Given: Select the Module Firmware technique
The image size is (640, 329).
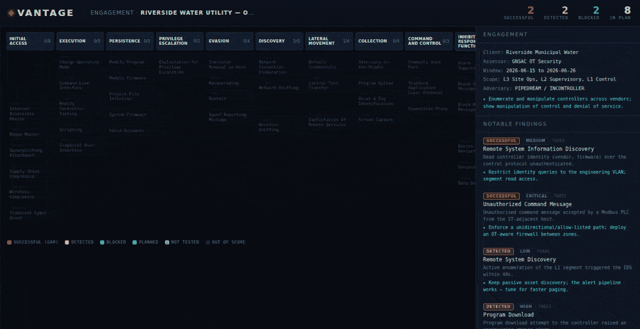Looking at the screenshot, I should (x=130, y=78).
